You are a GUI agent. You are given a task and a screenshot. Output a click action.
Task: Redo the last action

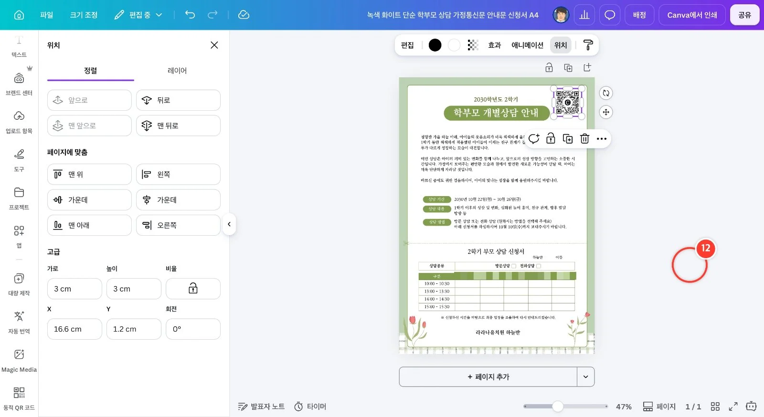point(212,15)
